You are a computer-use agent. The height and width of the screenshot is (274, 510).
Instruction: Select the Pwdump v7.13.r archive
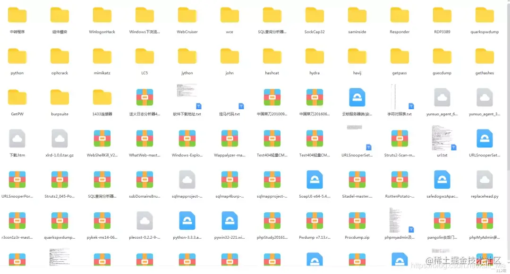[x=314, y=220]
